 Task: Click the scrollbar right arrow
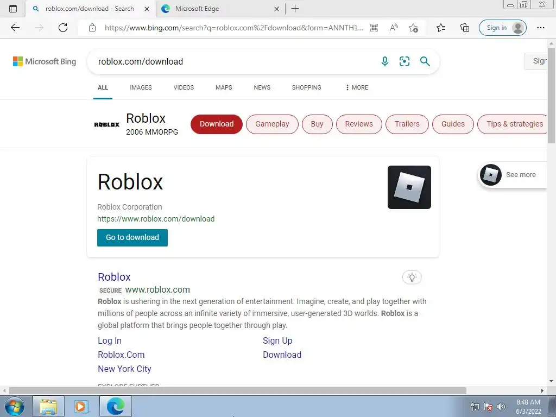[542, 390]
